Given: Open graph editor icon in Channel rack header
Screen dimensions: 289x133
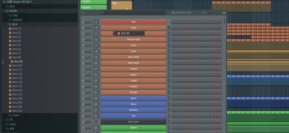Looking at the screenshot, I should tap(224, 13).
